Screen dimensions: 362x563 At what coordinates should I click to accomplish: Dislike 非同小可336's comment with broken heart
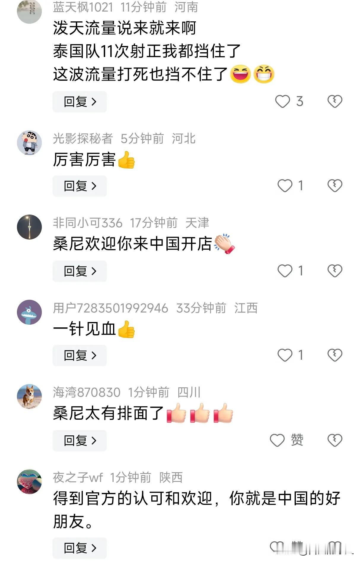335,271
